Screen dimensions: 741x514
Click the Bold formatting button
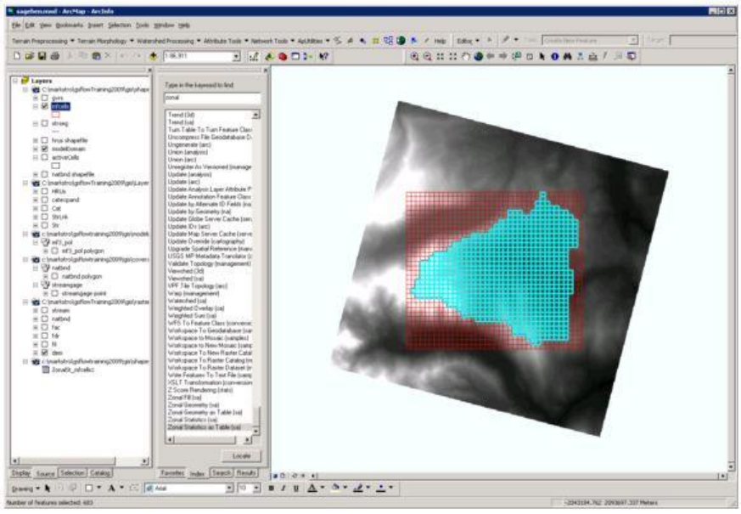[272, 488]
